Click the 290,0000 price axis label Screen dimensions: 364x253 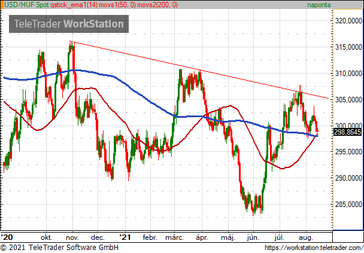(x=348, y=178)
